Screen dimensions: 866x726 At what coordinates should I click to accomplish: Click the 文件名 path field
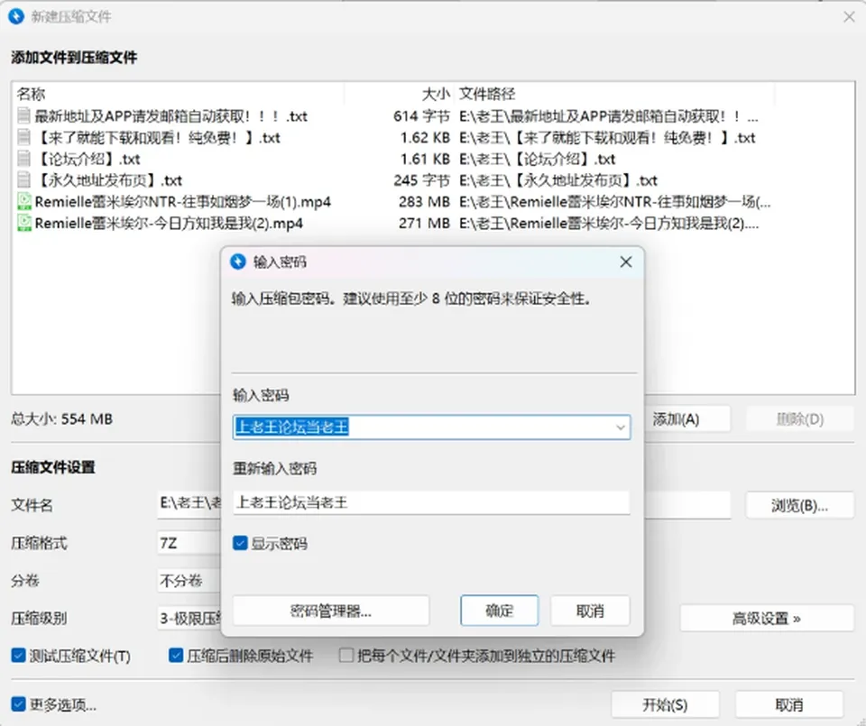click(189, 505)
